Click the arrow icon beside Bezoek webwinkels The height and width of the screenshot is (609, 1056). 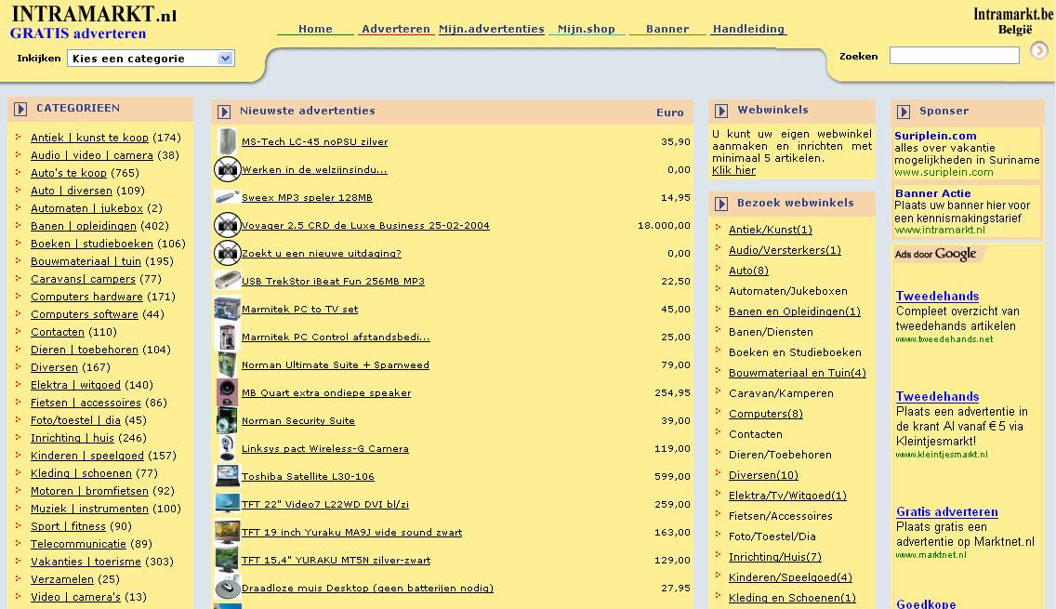coord(721,205)
